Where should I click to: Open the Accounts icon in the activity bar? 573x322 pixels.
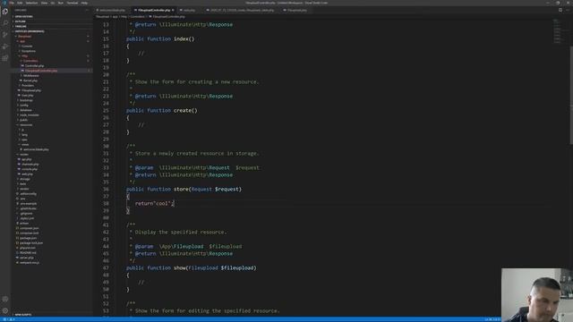[5, 299]
